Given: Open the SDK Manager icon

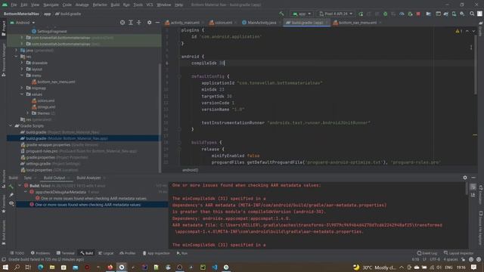Looking at the screenshot, I should point(462,14).
